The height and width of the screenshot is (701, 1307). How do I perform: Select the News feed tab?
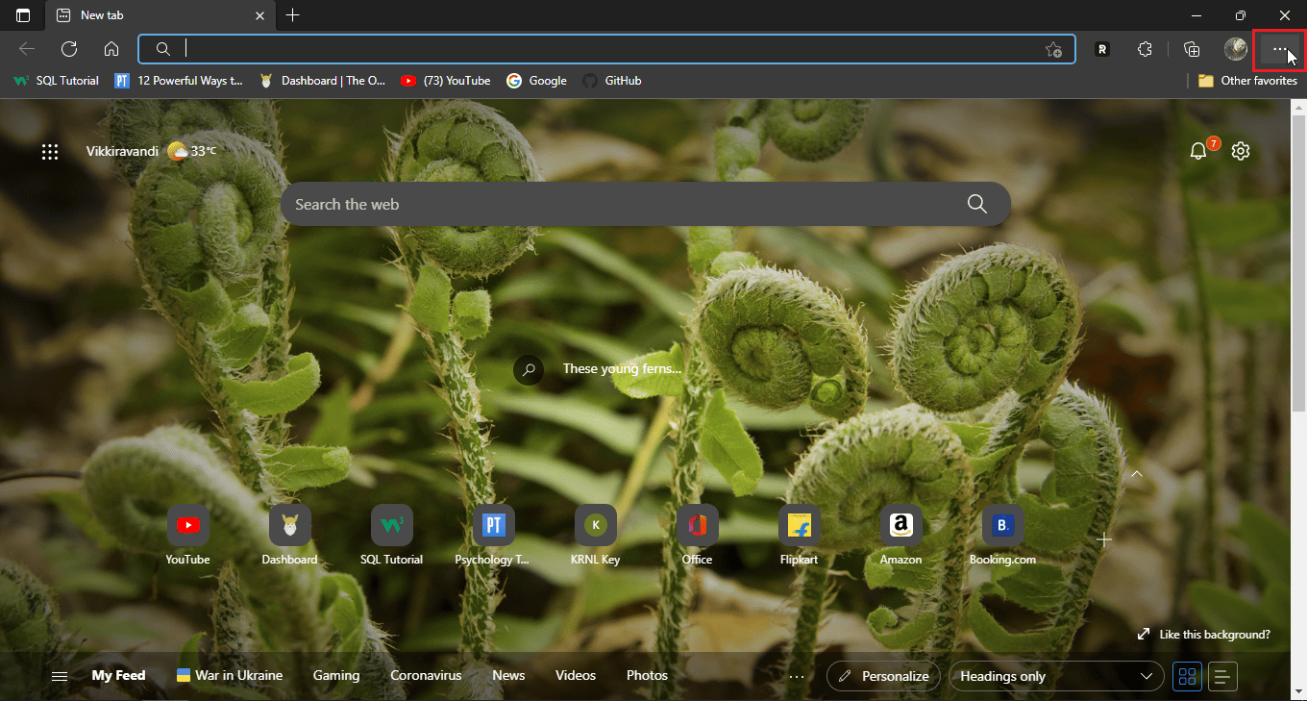tap(508, 675)
